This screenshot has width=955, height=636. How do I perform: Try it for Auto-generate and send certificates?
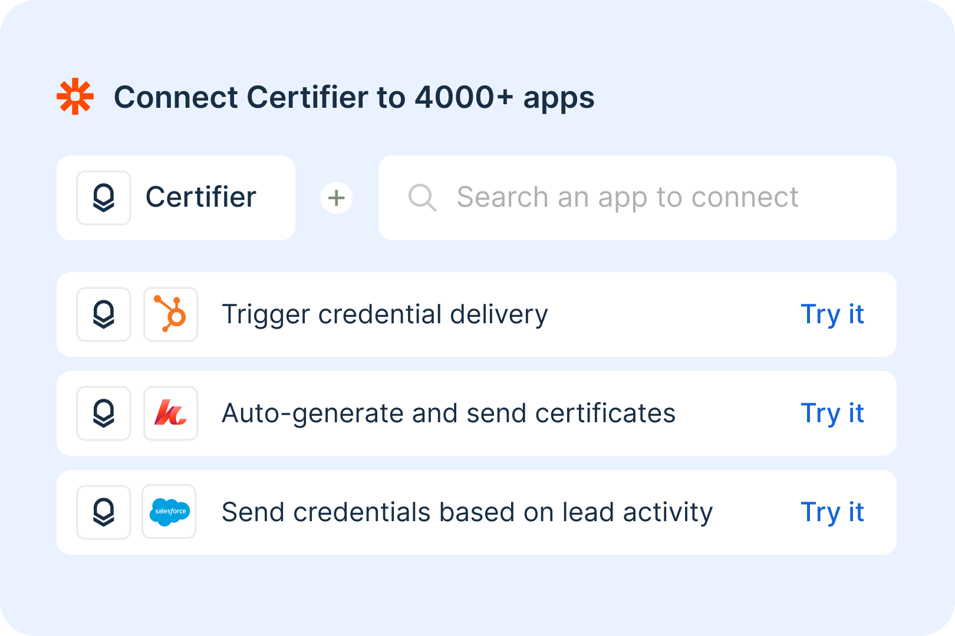[x=832, y=414]
